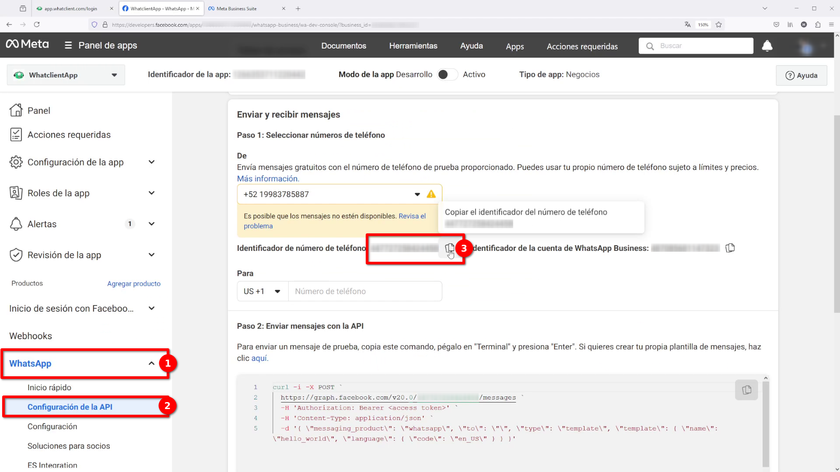Image resolution: width=840 pixels, height=472 pixels.
Task: Copy the WhatsApp Business account identifier
Action: (x=730, y=248)
